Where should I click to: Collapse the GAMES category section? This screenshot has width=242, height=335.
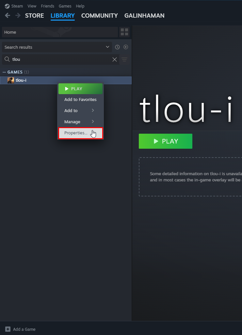pos(4,72)
